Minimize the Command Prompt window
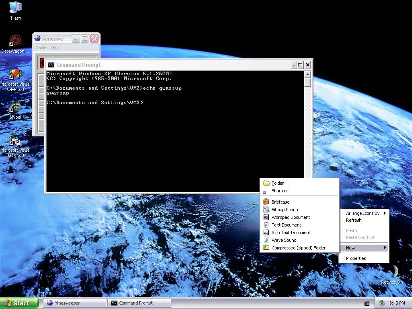Viewport: 412px width, 309px height. (x=293, y=65)
